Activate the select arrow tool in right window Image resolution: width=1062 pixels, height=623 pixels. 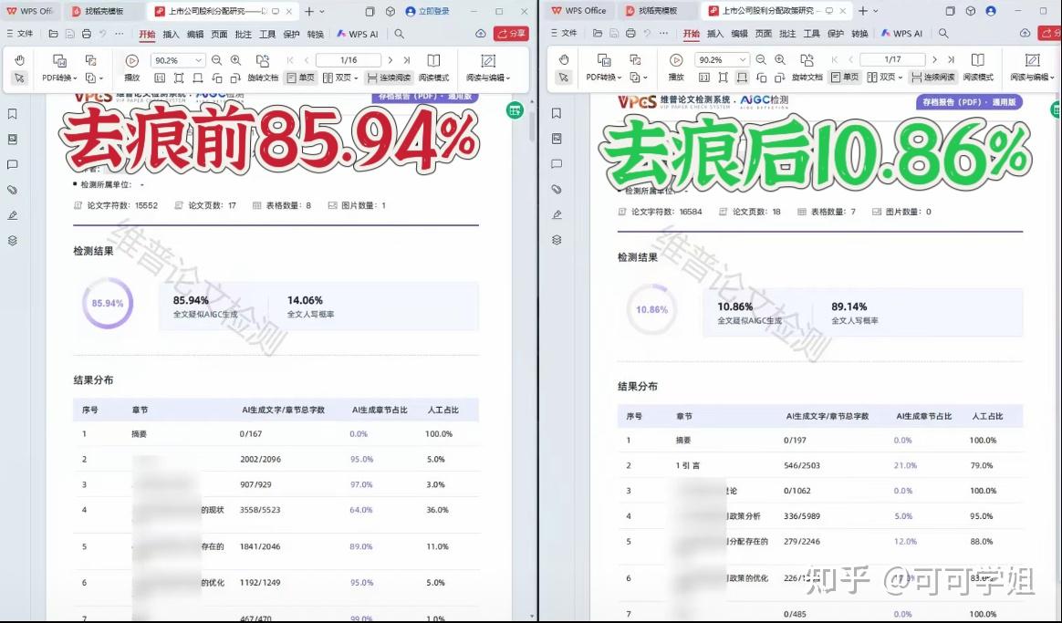tap(564, 78)
